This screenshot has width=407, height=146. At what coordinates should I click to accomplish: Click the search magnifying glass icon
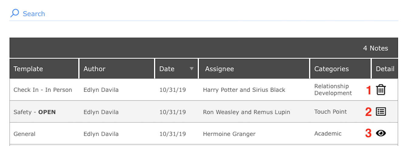[15, 13]
